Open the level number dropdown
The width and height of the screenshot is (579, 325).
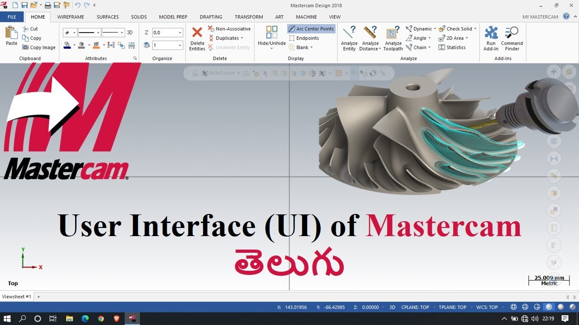coord(180,45)
